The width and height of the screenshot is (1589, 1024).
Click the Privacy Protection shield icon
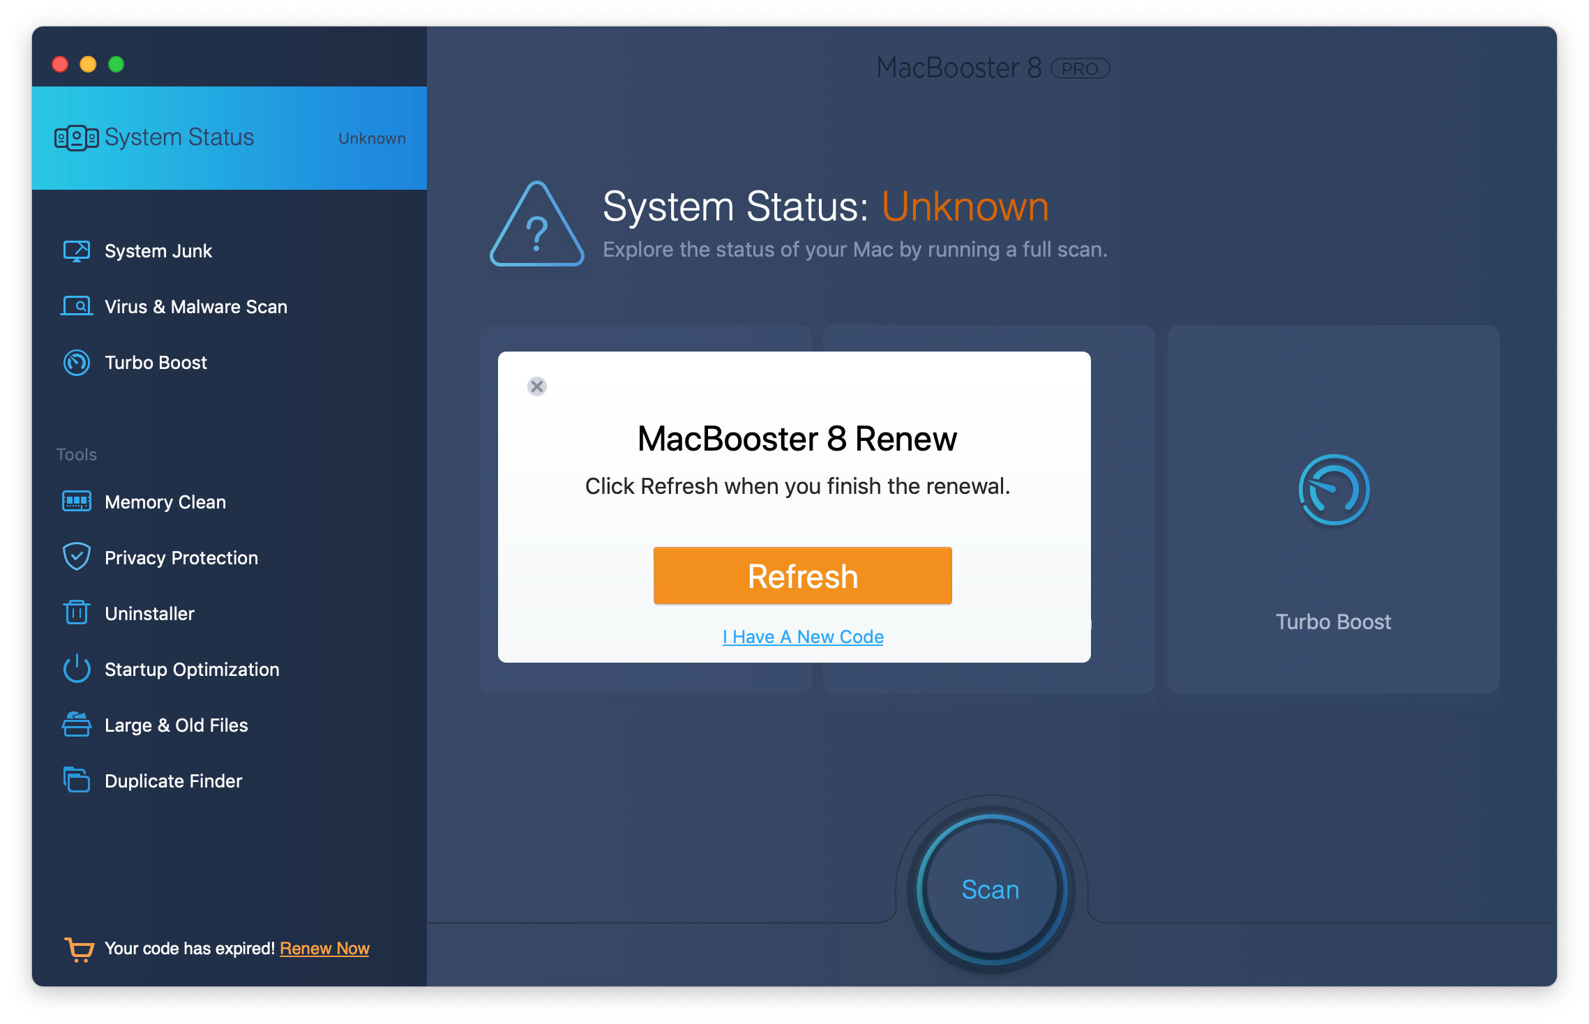click(77, 557)
